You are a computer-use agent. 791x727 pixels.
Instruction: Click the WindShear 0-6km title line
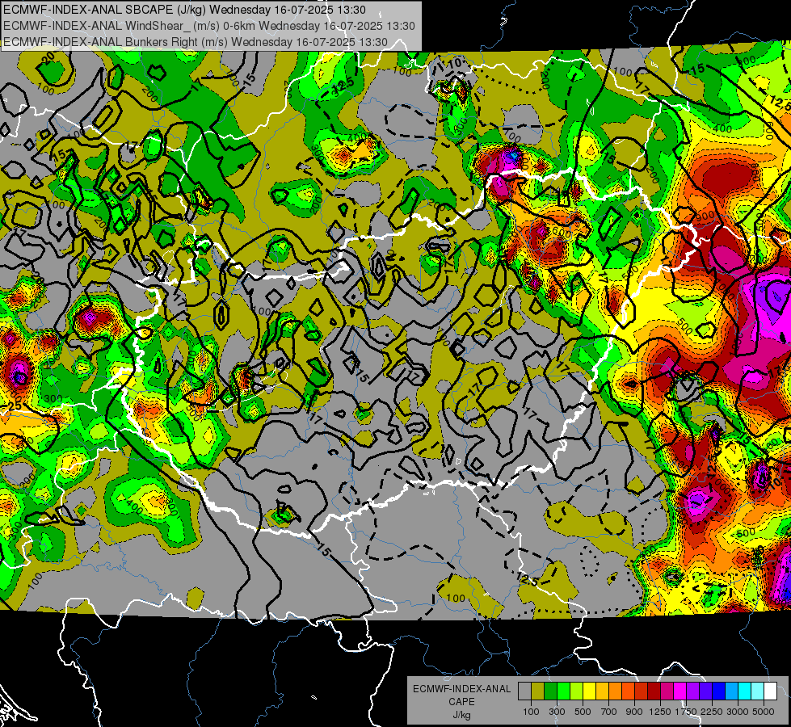(x=208, y=26)
